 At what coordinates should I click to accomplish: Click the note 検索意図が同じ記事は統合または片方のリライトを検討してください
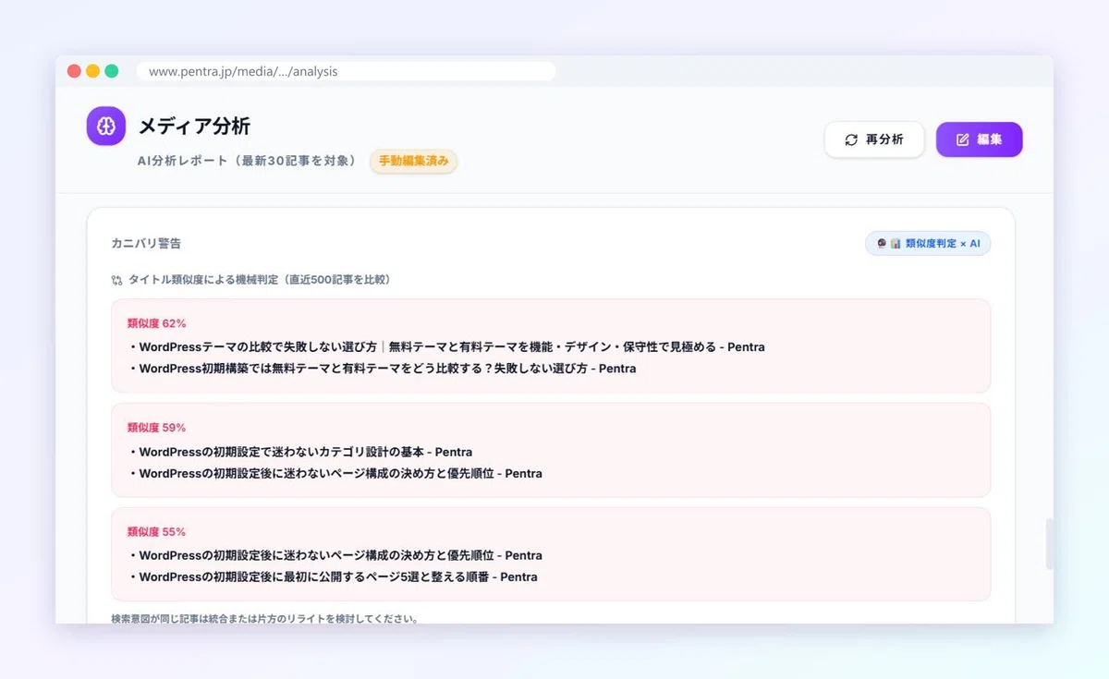pyautogui.click(x=264, y=617)
